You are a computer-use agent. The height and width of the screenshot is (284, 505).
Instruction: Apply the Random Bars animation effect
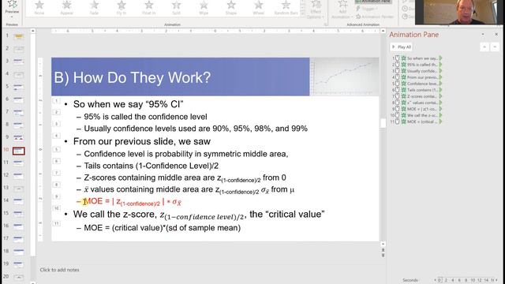click(x=286, y=8)
